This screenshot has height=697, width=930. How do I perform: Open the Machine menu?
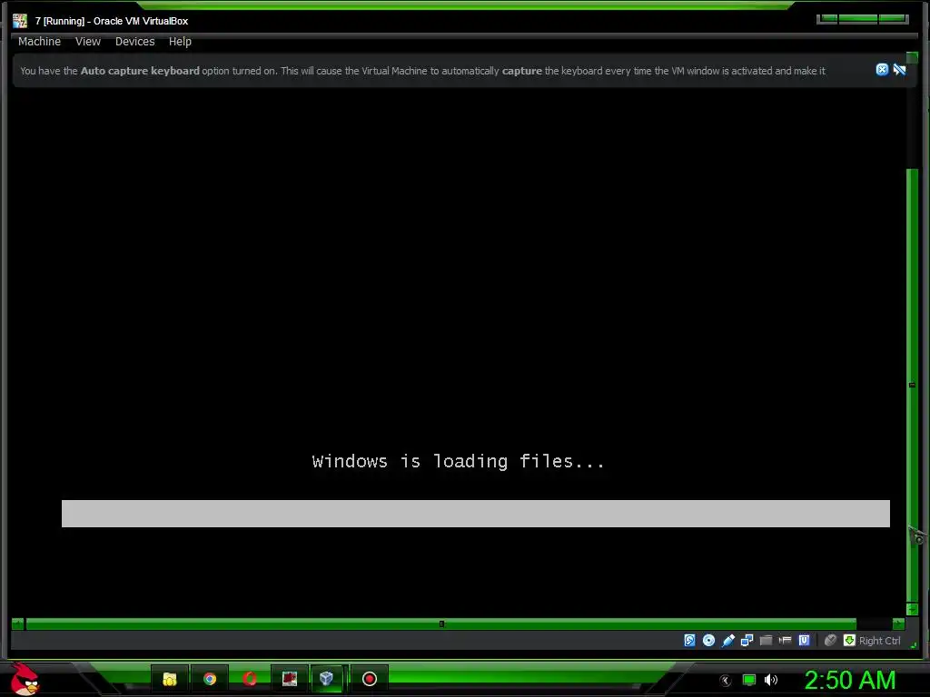click(x=39, y=42)
